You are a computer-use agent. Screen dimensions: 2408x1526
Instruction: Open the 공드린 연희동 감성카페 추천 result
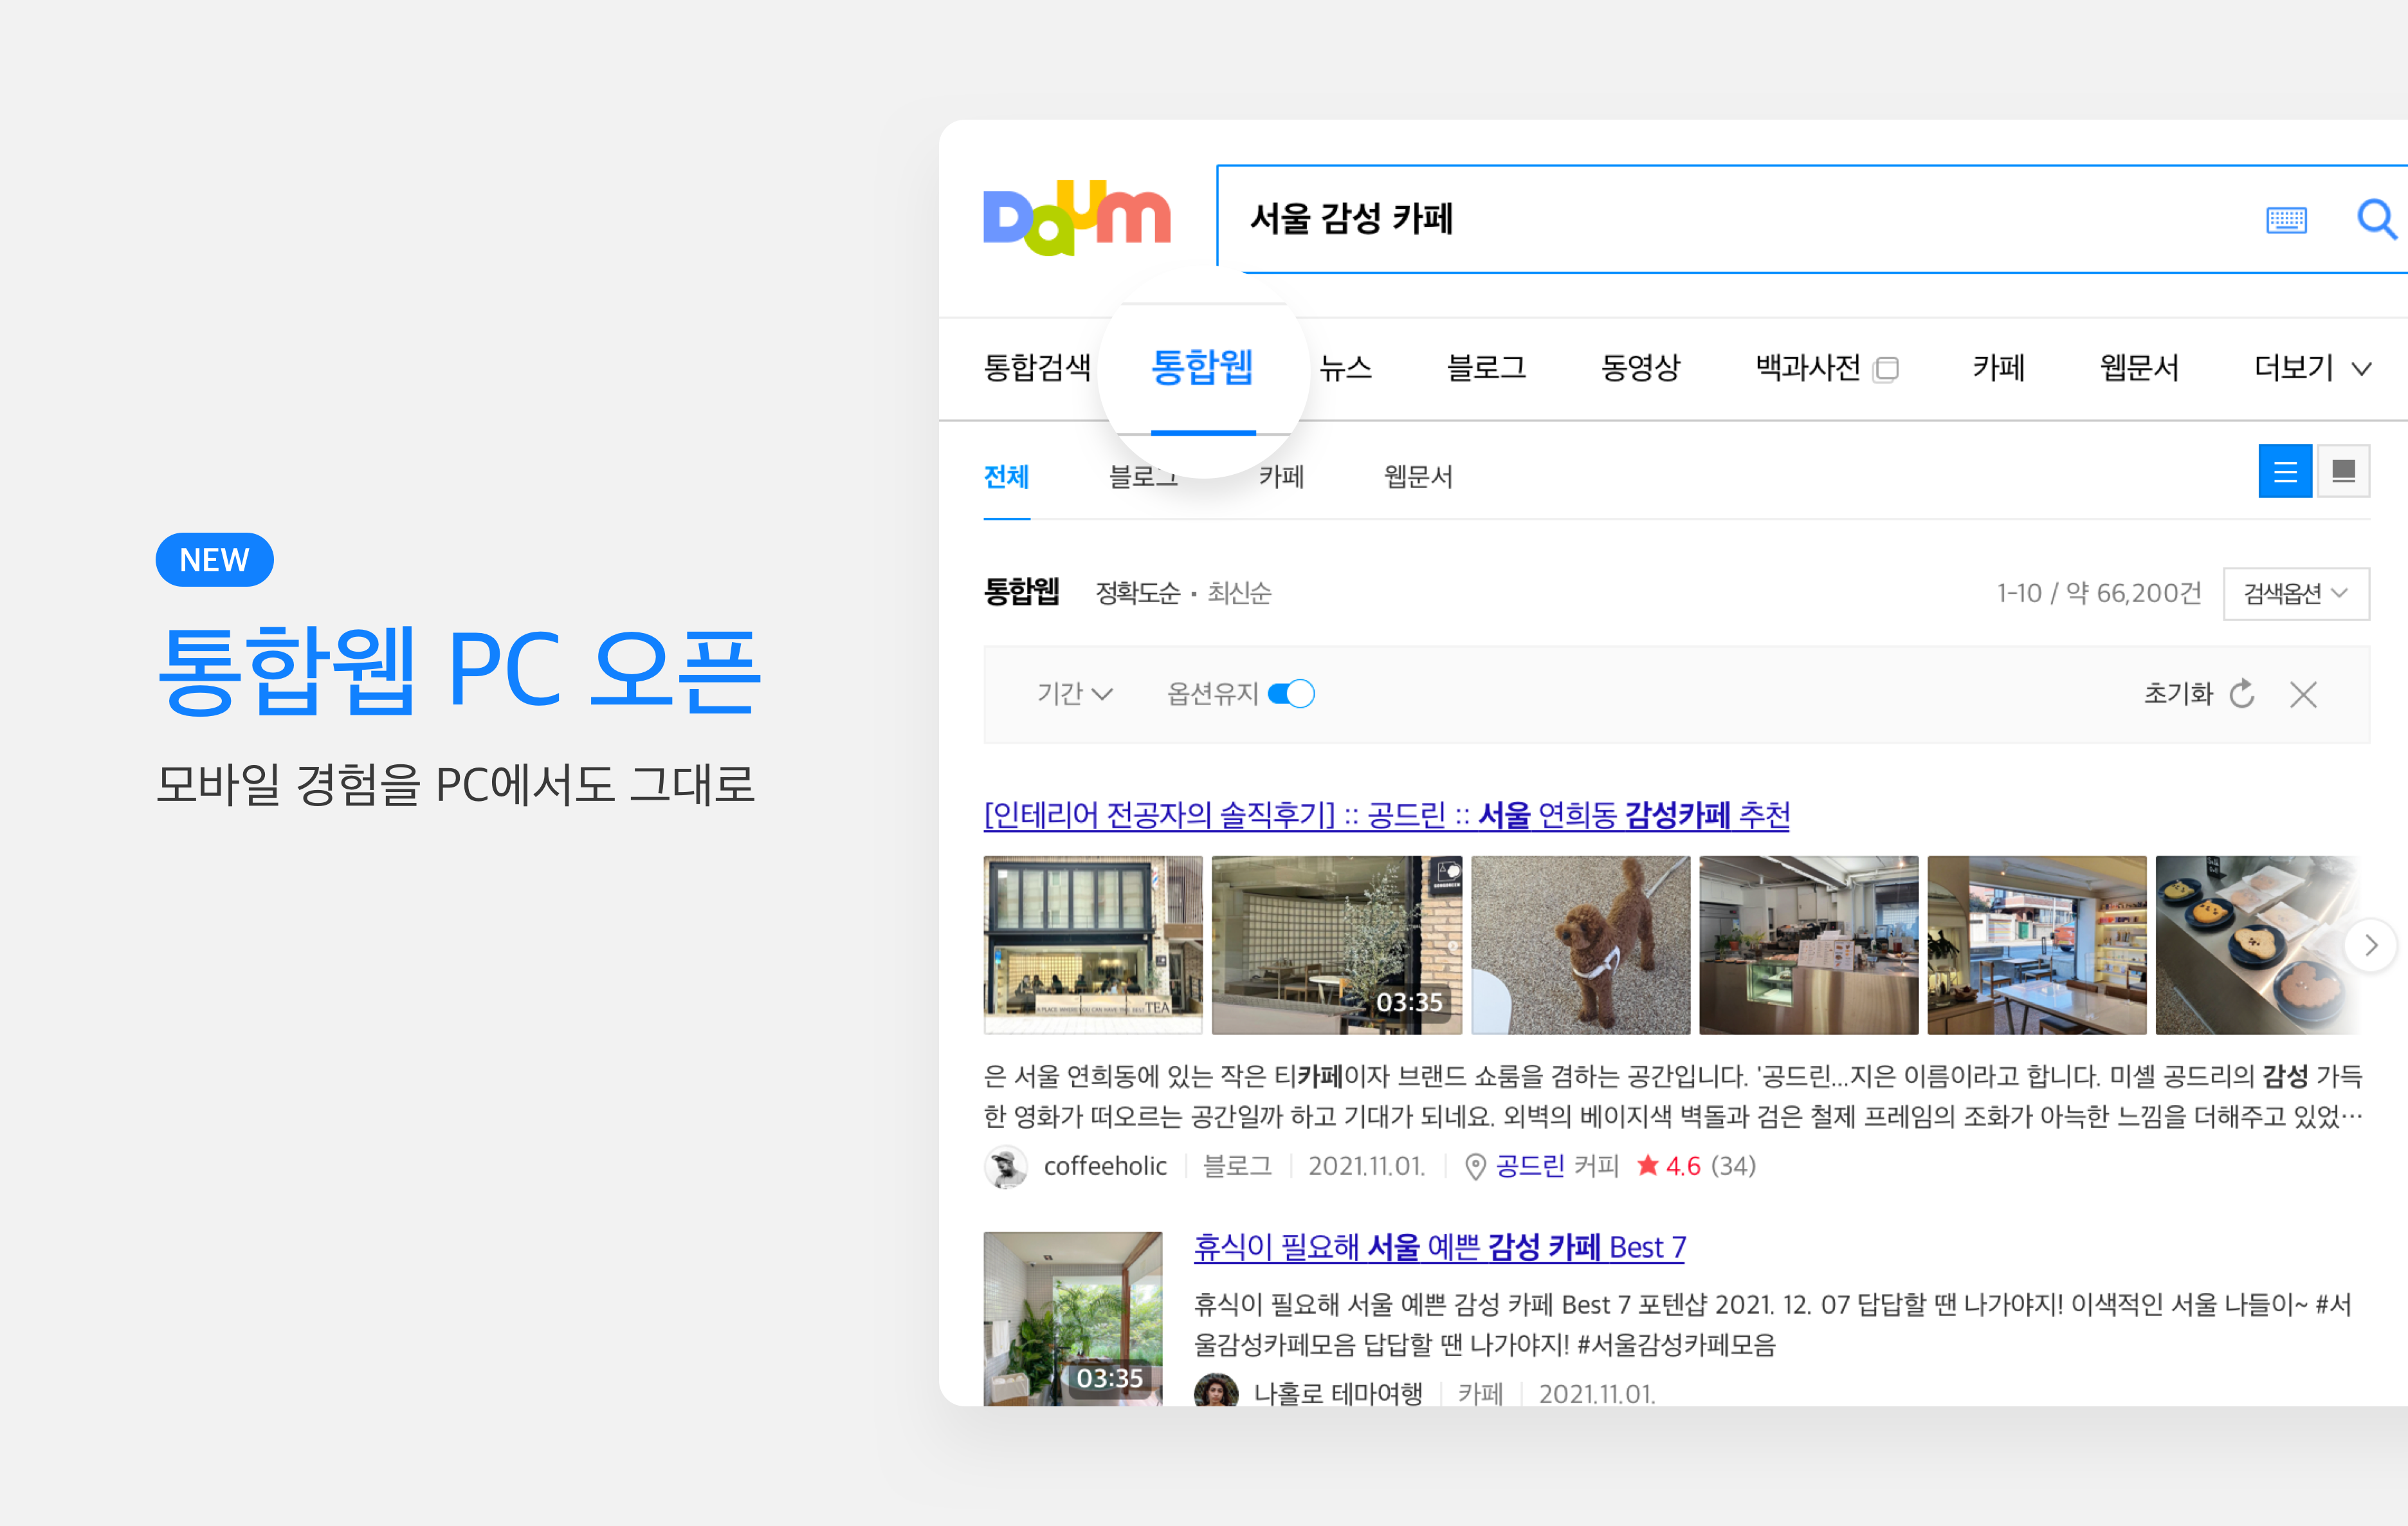coord(1387,815)
